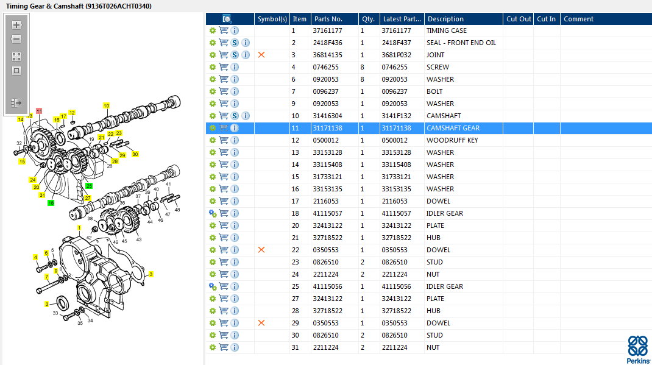Zoom out of the parts diagram

pos(16,40)
